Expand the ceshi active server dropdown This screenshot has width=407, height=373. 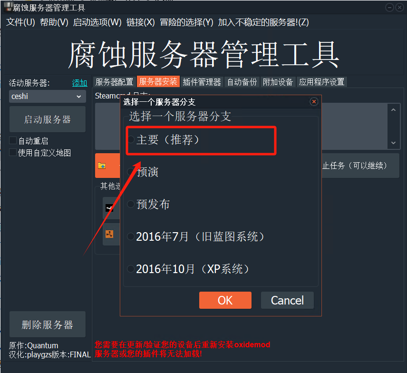(47, 97)
